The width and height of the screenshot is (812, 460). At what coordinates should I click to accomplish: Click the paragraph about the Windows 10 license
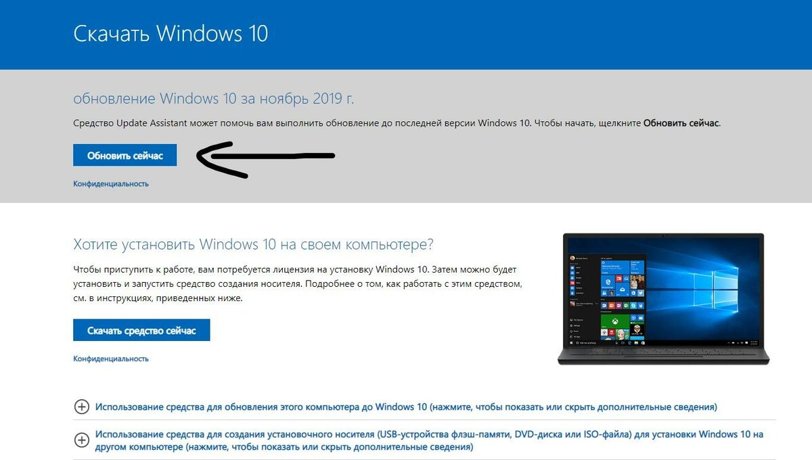point(298,283)
